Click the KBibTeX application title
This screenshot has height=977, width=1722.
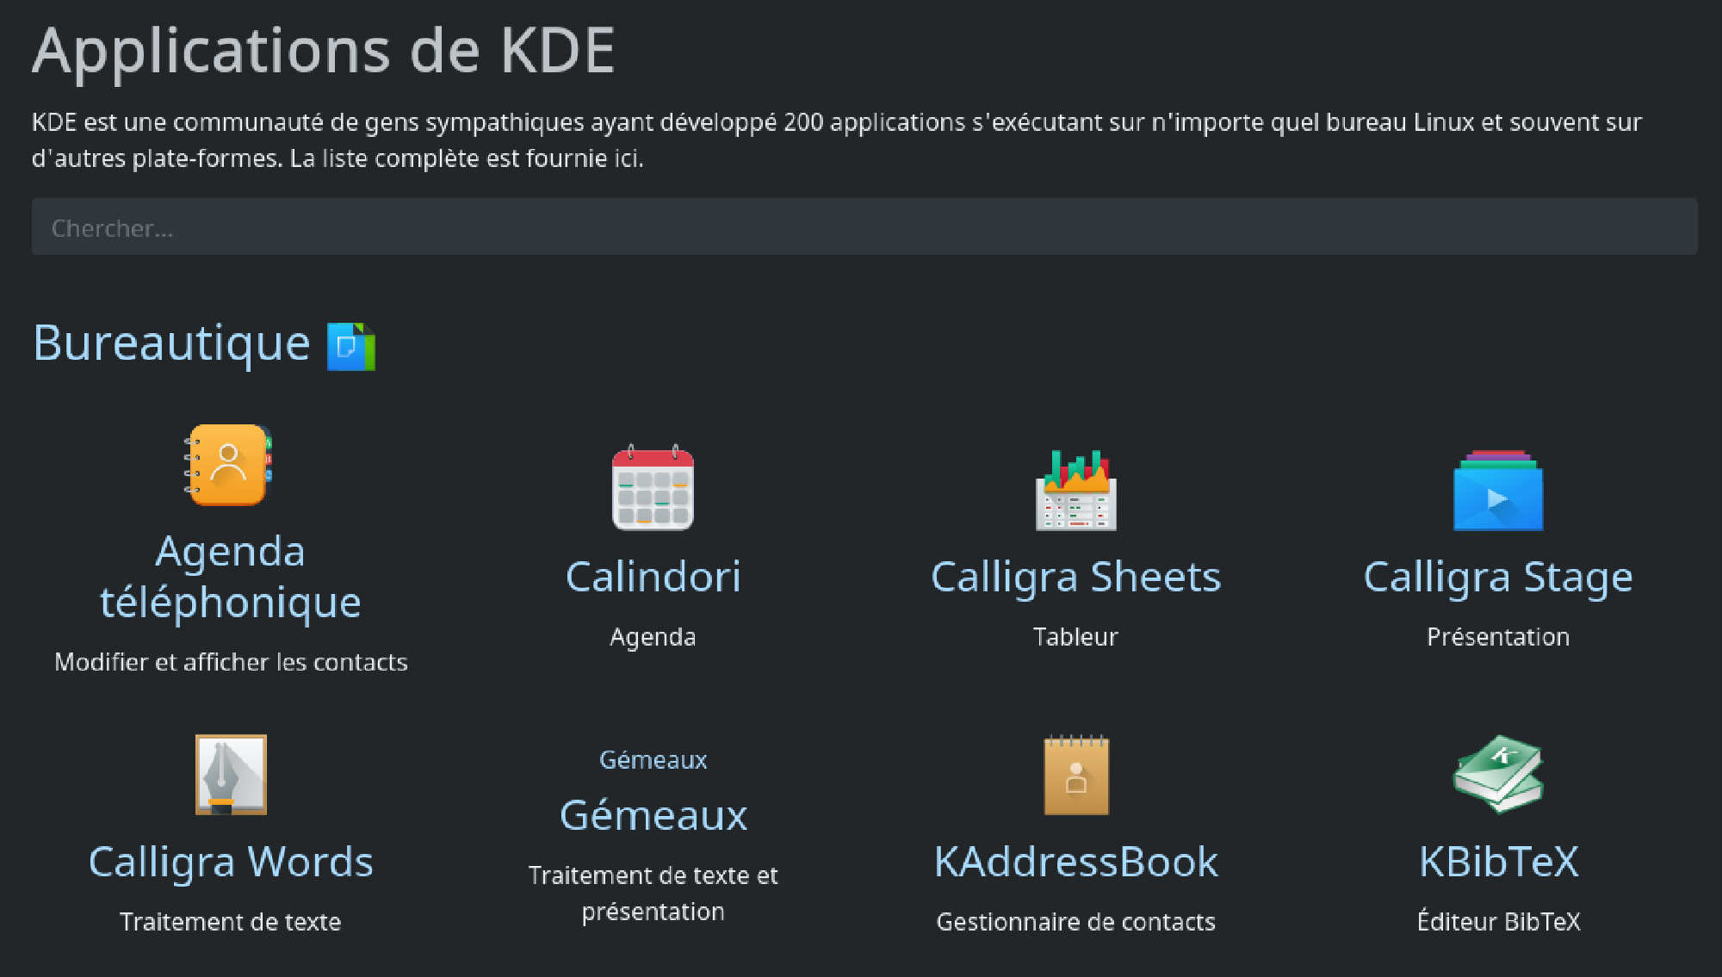(x=1498, y=861)
